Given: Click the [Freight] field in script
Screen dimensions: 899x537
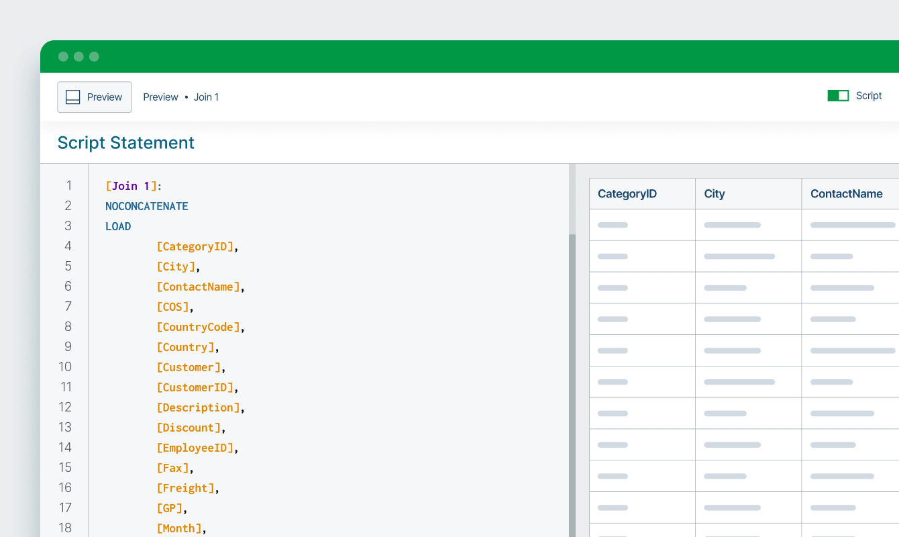Looking at the screenshot, I should (186, 488).
